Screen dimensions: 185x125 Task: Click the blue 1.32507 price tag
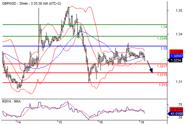point(176,56)
